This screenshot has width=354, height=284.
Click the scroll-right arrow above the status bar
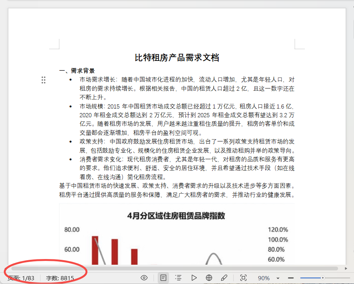click(346, 268)
